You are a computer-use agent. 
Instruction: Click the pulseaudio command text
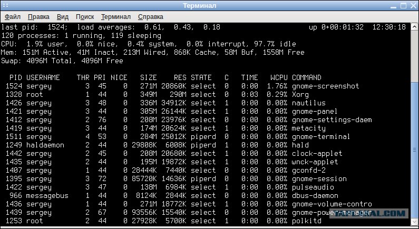(x=313, y=187)
